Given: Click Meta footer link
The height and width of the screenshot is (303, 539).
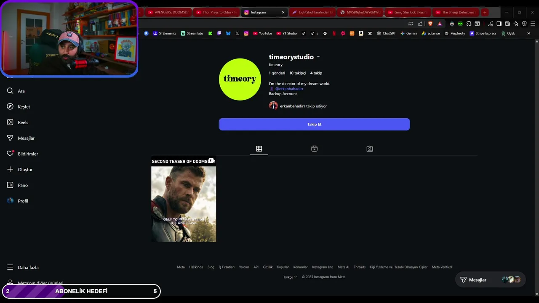Looking at the screenshot, I should [181, 267].
